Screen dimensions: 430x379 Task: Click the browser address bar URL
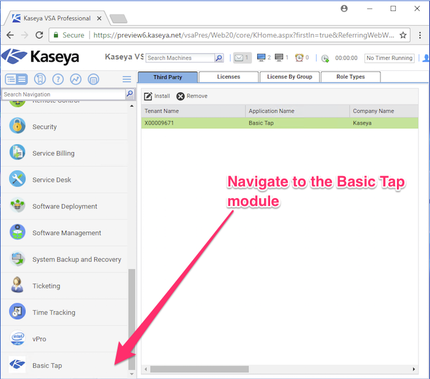(244, 35)
